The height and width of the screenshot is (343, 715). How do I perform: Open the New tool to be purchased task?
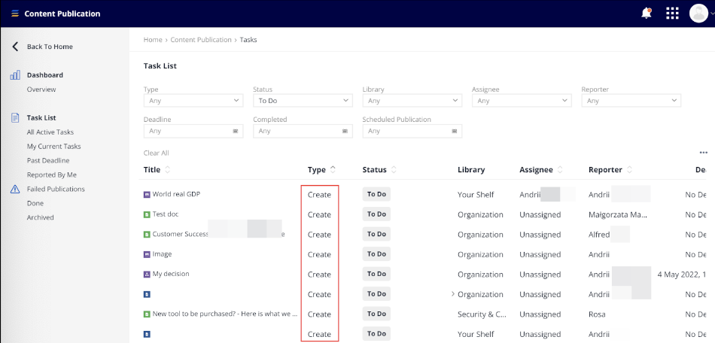(x=225, y=314)
